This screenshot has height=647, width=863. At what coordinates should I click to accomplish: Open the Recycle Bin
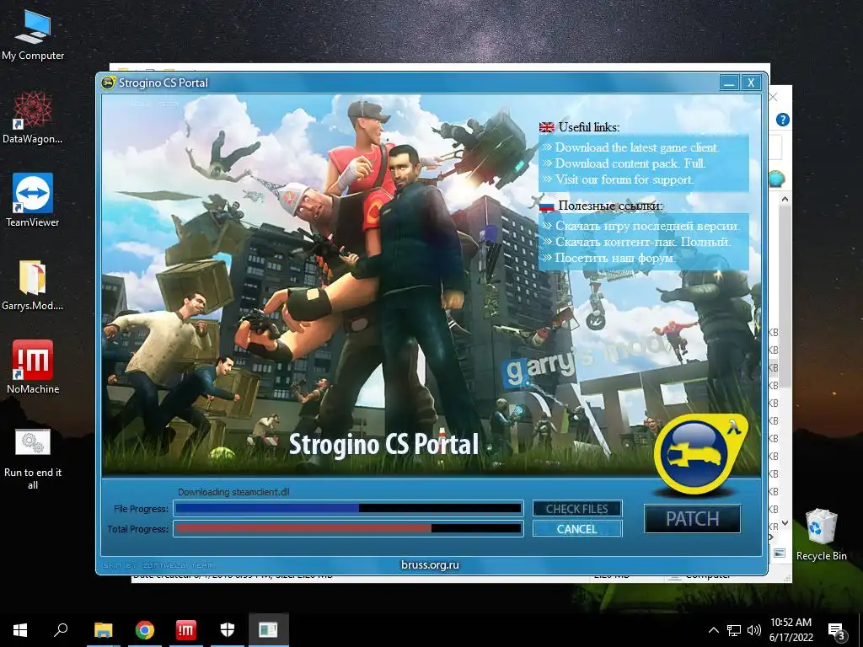pos(821,534)
